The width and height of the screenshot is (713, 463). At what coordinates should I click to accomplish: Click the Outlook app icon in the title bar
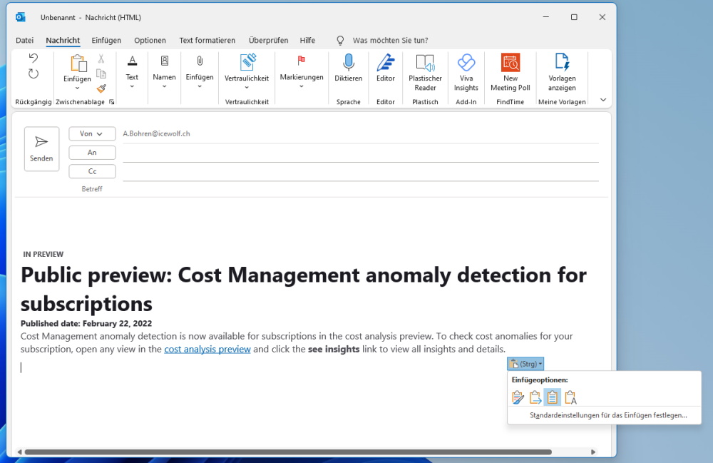pyautogui.click(x=21, y=17)
